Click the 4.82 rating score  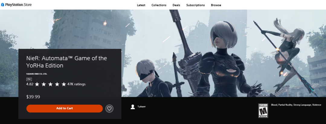(30, 84)
